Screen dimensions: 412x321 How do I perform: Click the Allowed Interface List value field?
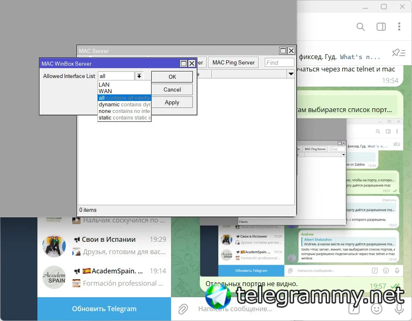click(116, 76)
